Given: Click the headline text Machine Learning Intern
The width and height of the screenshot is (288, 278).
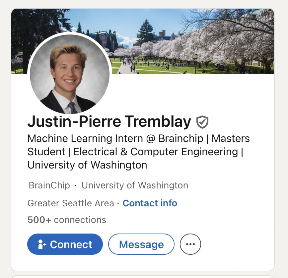Looking at the screenshot, I should point(85,138).
